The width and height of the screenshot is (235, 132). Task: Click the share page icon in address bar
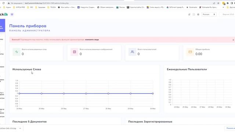pyautogui.click(x=214, y=3)
